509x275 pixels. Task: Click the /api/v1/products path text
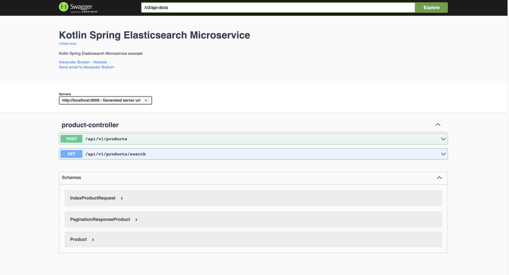tap(106, 139)
